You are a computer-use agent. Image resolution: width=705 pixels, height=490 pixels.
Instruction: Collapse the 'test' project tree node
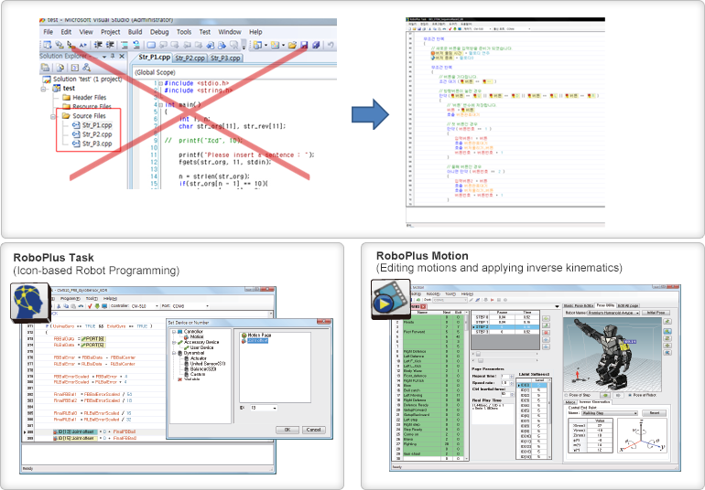(44, 89)
